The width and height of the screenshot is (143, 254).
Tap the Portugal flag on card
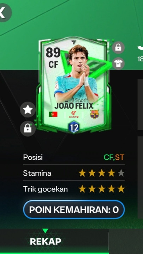coord(53,114)
